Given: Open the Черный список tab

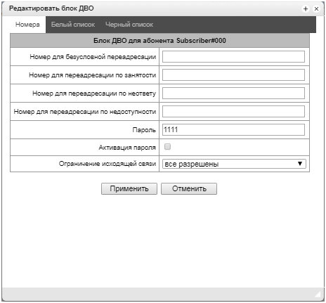Looking at the screenshot, I should coord(129,25).
